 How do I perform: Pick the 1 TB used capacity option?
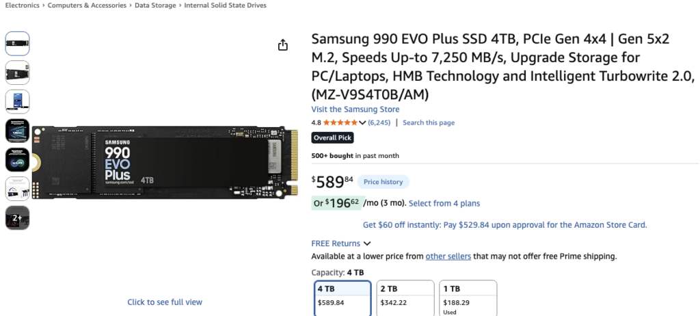(x=468, y=297)
